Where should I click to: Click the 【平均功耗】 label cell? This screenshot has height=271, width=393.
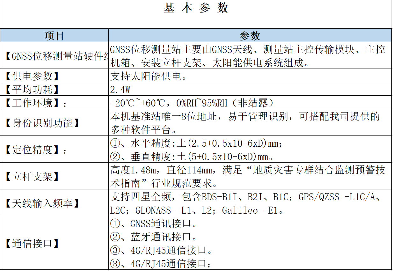[x=54, y=89]
